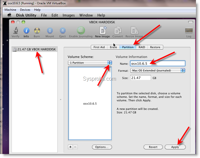
Task: Click the Name field containing osx10.6.5
Action: [158, 63]
